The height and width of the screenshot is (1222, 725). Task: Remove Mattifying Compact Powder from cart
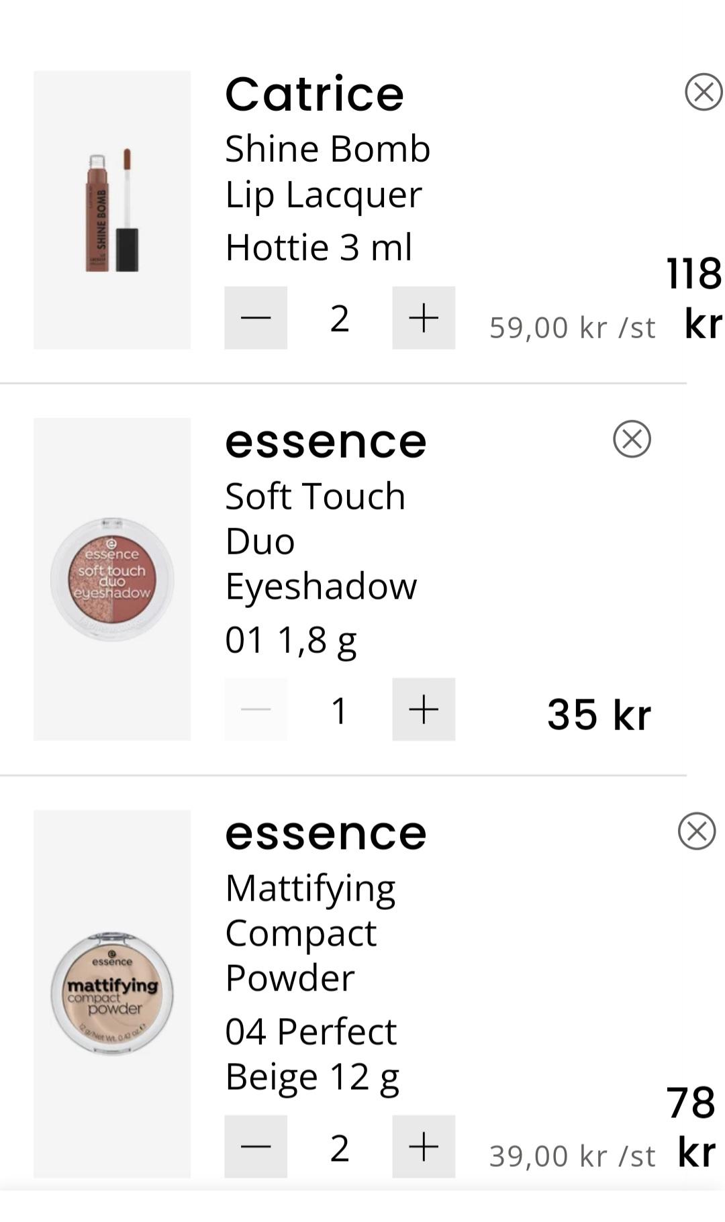[696, 831]
